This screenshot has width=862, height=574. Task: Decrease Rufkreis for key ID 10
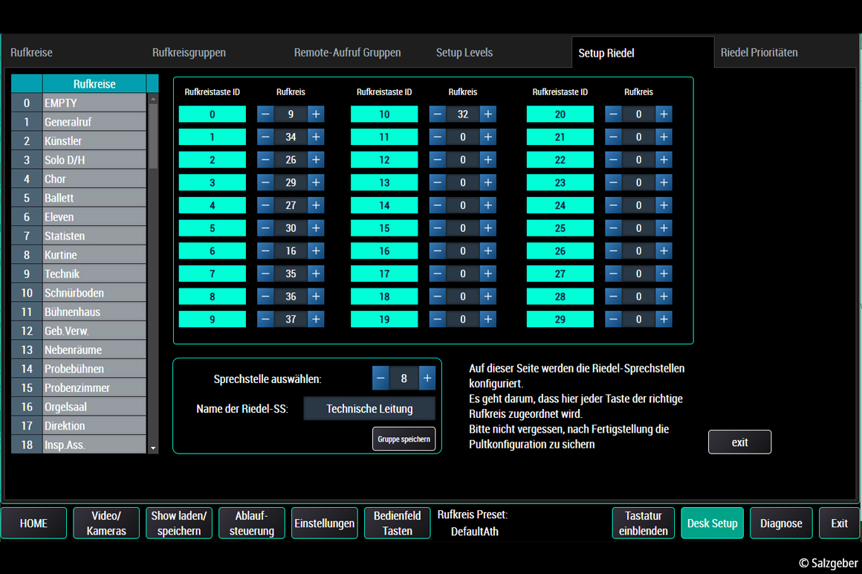coord(438,115)
